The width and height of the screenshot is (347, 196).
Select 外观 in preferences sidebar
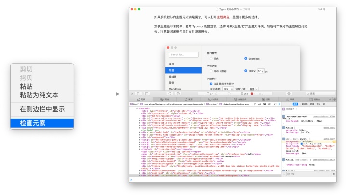tap(184, 70)
